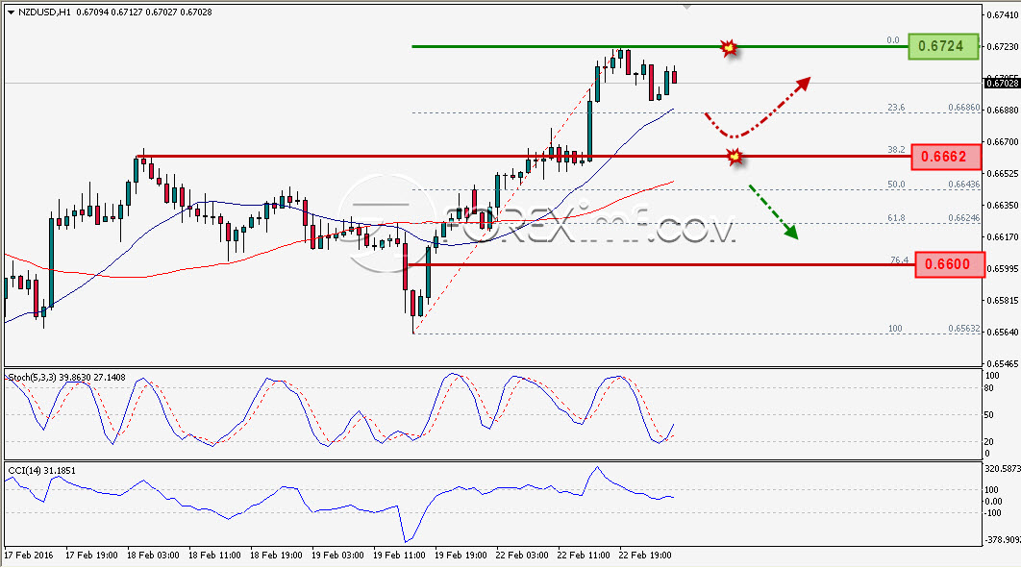1021x568 pixels.
Task: Click price axis value 0.66170
Action: (x=1003, y=236)
